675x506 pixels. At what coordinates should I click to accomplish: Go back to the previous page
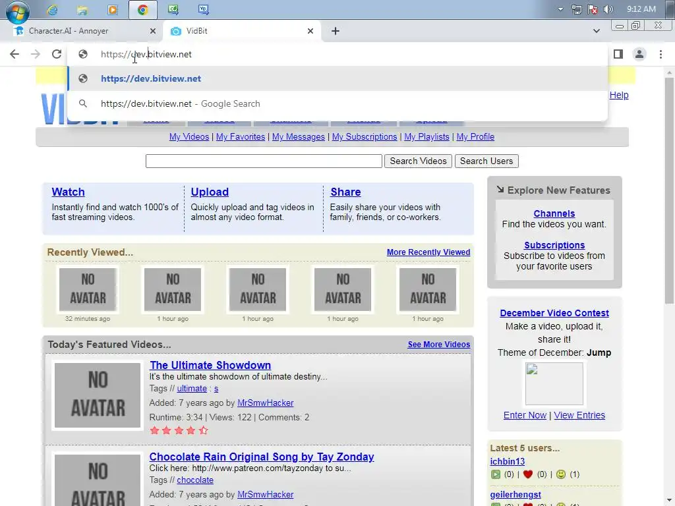click(x=15, y=54)
